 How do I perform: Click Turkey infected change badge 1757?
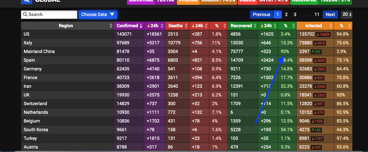click(317, 139)
